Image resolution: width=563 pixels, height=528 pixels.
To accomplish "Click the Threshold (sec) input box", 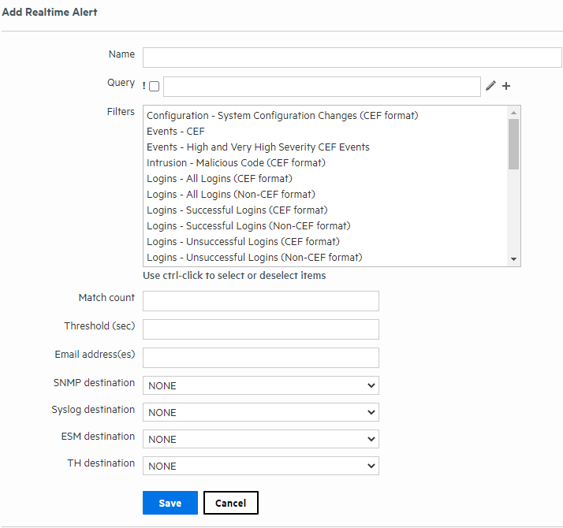I will pyautogui.click(x=260, y=329).
